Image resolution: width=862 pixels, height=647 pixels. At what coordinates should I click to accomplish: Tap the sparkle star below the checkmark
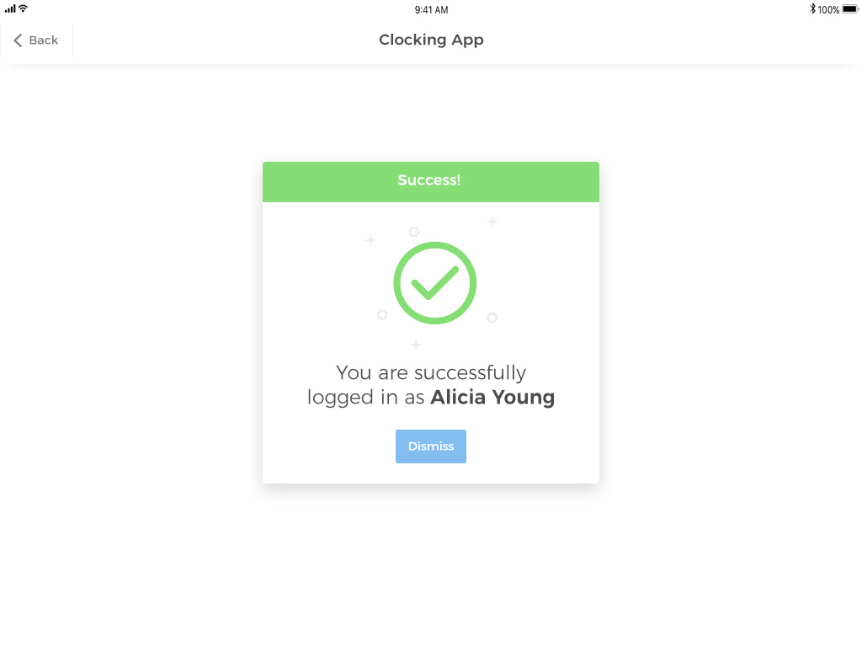coord(416,345)
